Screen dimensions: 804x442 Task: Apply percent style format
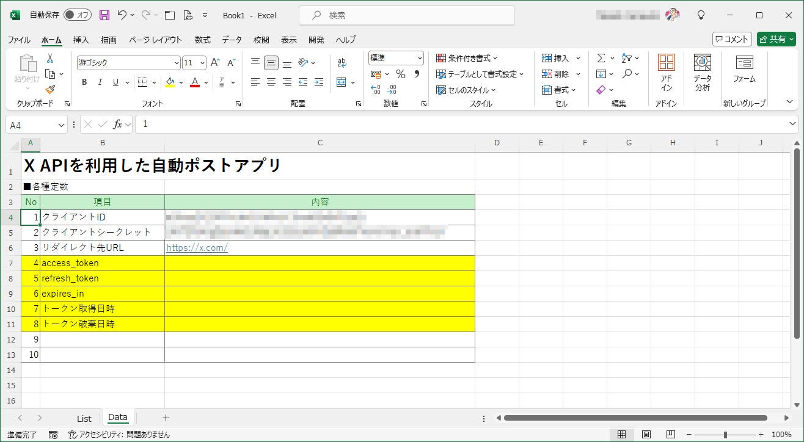(401, 74)
